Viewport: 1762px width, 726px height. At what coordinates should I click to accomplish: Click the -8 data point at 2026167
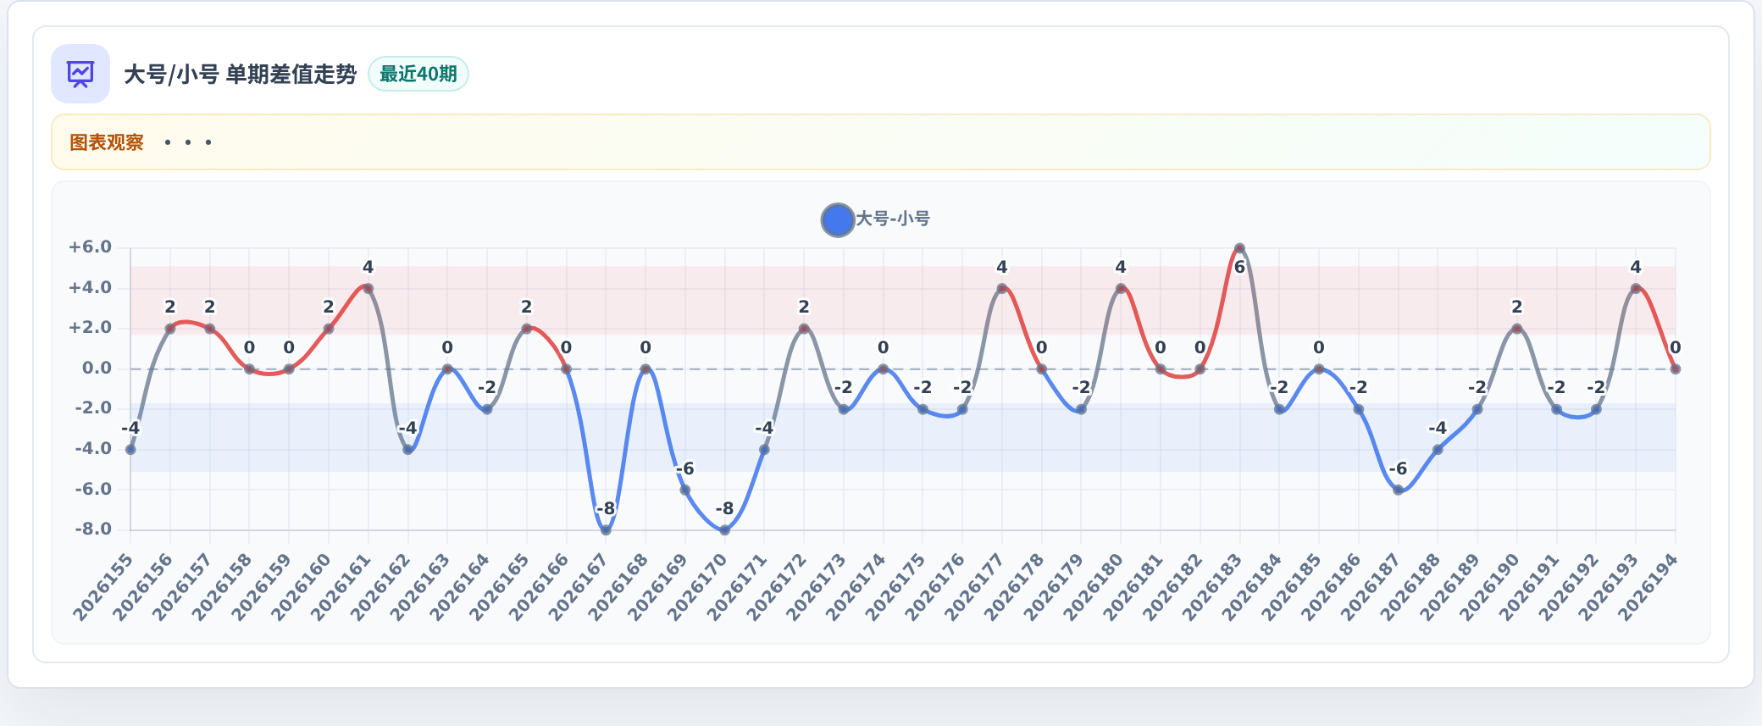[x=606, y=530]
